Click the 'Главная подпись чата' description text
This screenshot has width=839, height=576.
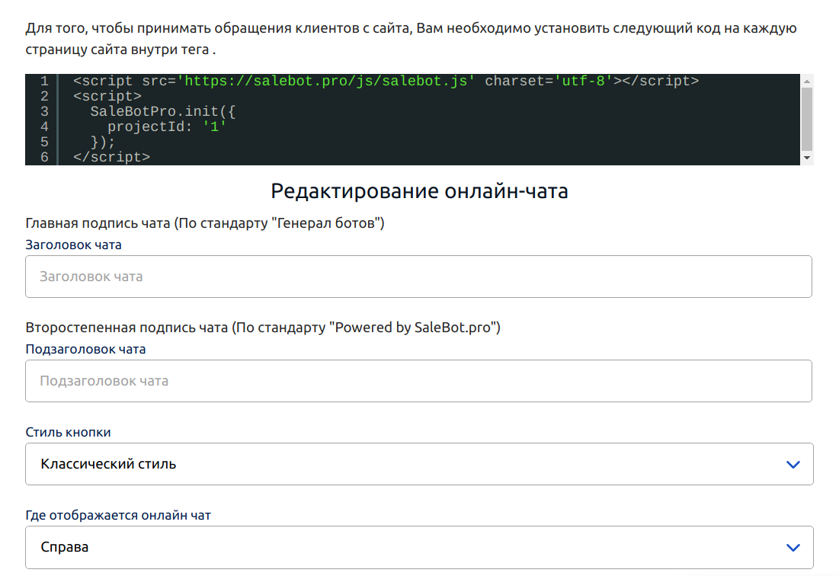tap(205, 223)
